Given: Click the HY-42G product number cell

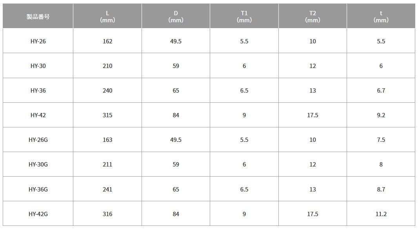Looking at the screenshot, I should point(38,214).
